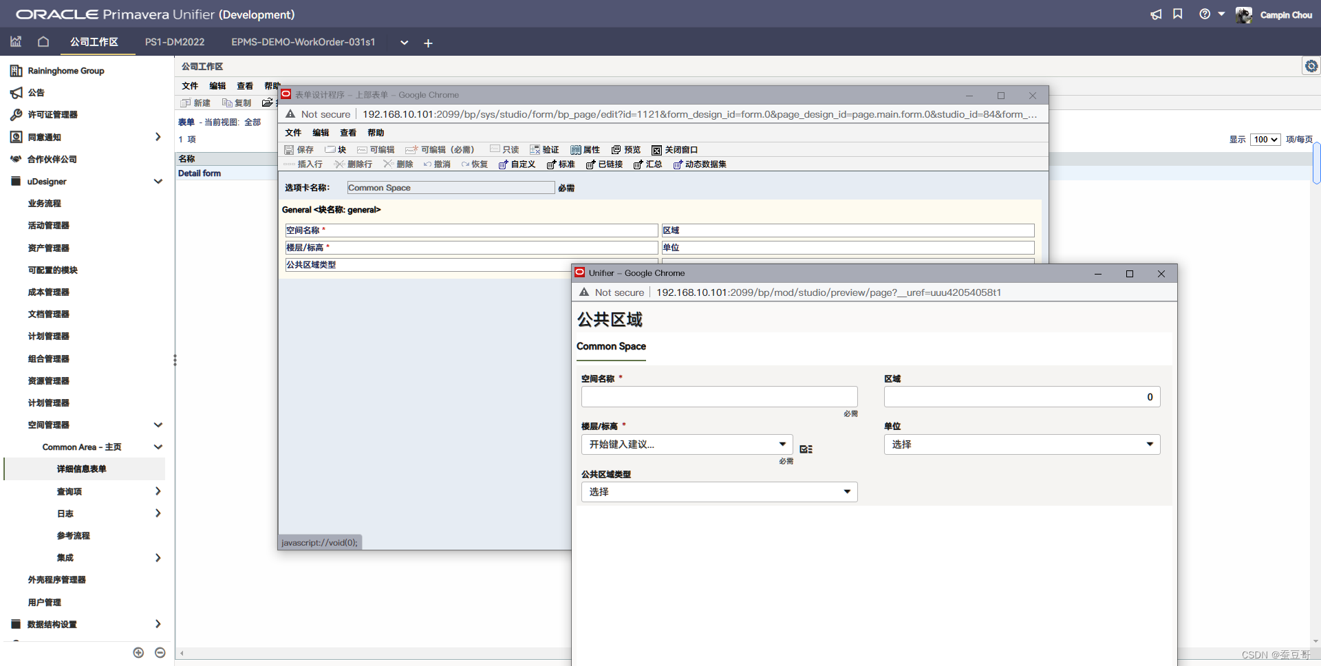Expand the 查询项 tree node
This screenshot has width=1321, height=666.
(158, 491)
